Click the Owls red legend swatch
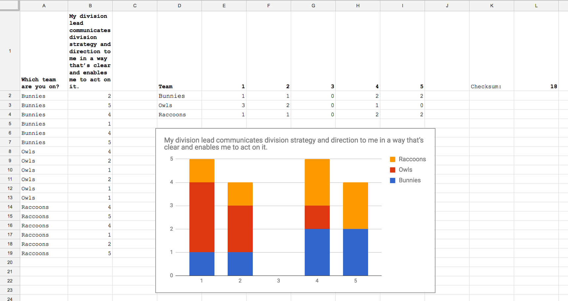 point(393,170)
